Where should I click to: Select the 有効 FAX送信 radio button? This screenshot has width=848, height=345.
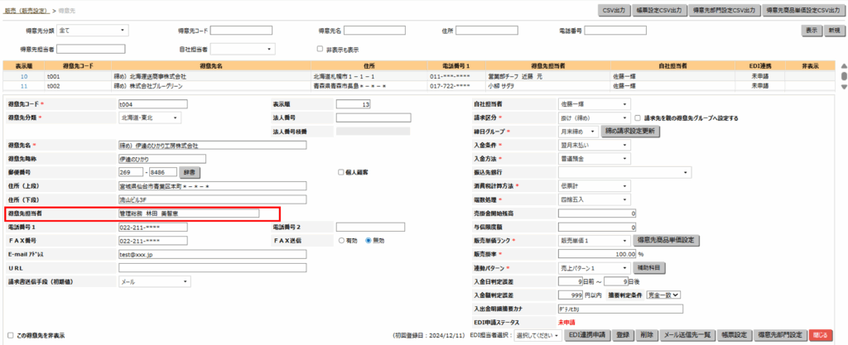[340, 240]
